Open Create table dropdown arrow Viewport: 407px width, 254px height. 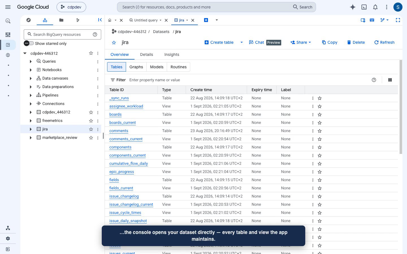(241, 42)
